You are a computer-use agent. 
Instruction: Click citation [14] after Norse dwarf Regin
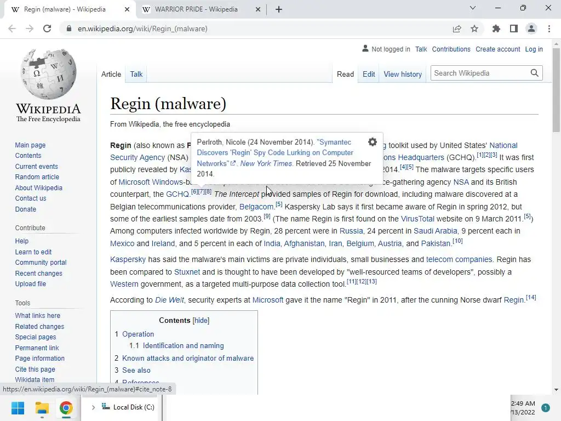pos(530,297)
